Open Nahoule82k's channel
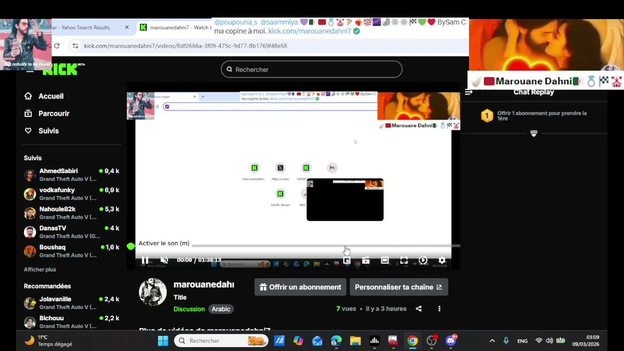 72,213
